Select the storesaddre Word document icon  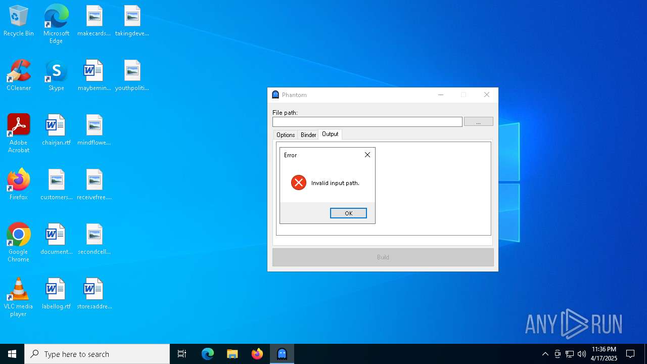click(x=94, y=294)
